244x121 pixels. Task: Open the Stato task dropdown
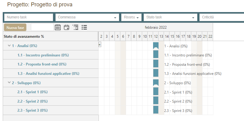pyautogui.click(x=170, y=18)
